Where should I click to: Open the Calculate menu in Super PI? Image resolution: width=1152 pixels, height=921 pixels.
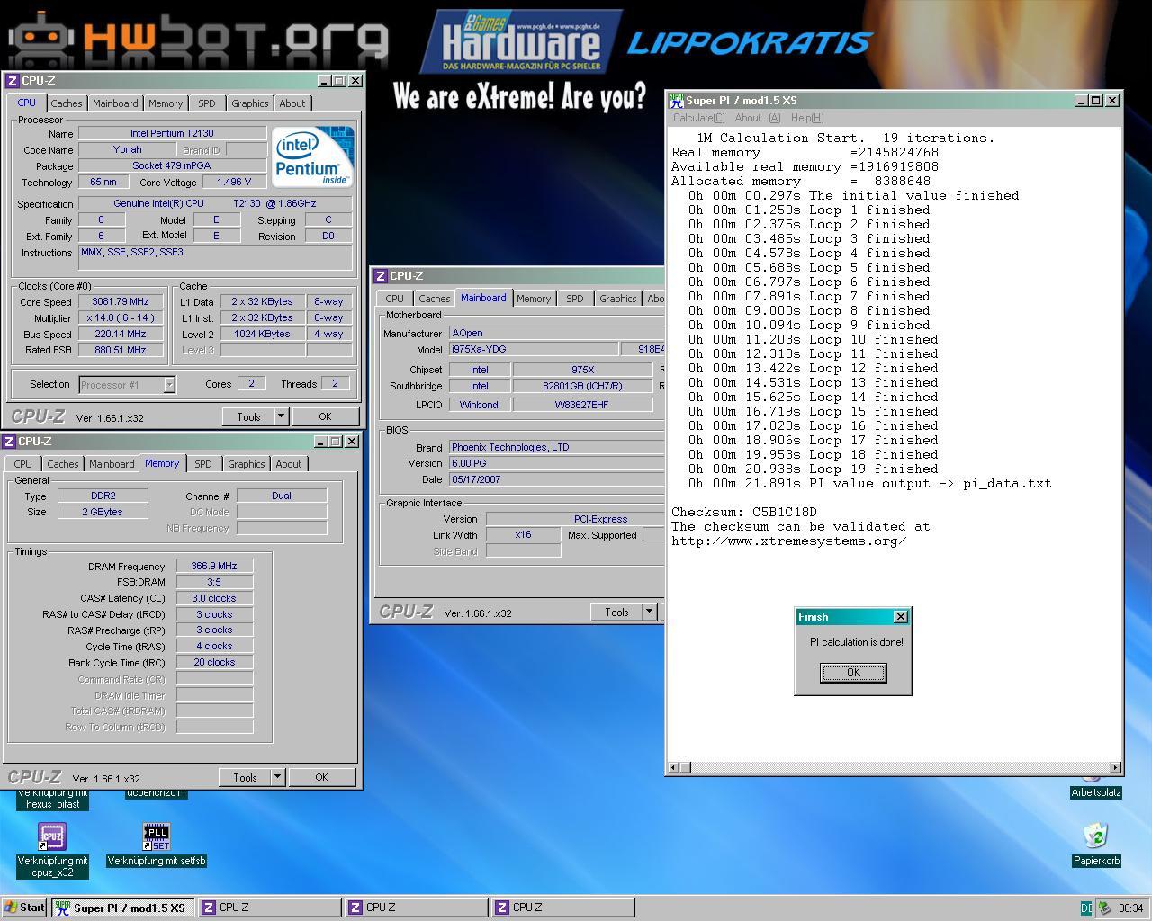(x=698, y=118)
